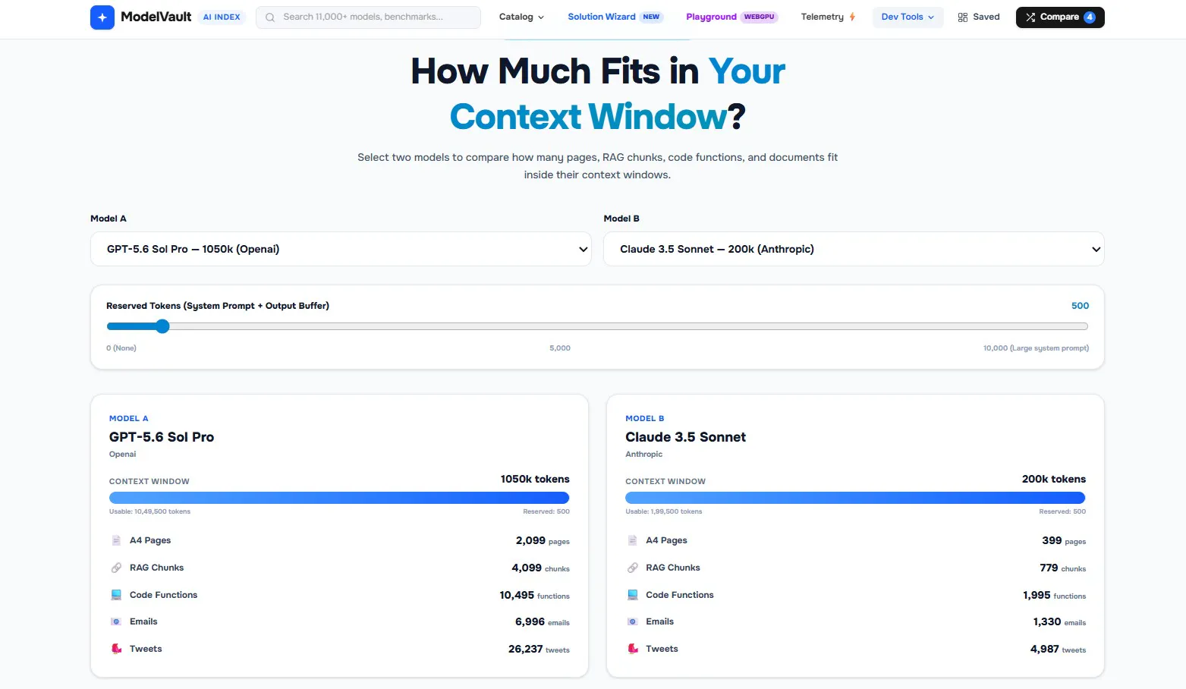Click 'Usable: 1,99,500 tokens' text

pyautogui.click(x=664, y=511)
